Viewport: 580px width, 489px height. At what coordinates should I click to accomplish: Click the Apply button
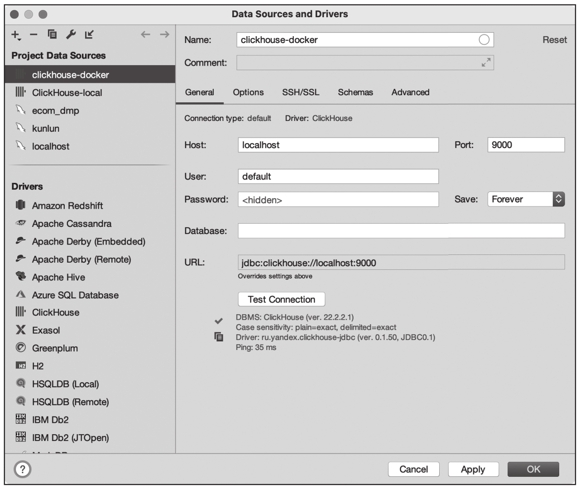pos(473,469)
